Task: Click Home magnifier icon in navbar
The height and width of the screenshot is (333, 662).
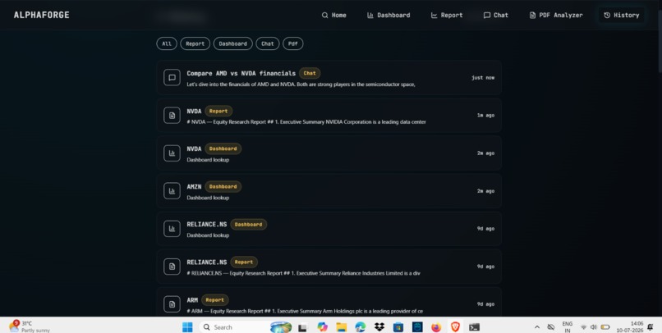Action: pyautogui.click(x=324, y=16)
